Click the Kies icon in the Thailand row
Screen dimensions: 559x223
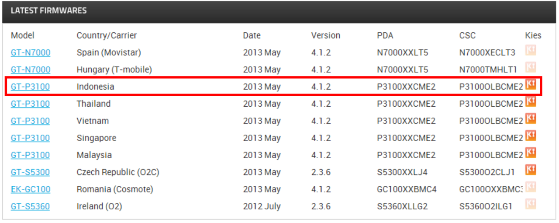coord(531,101)
